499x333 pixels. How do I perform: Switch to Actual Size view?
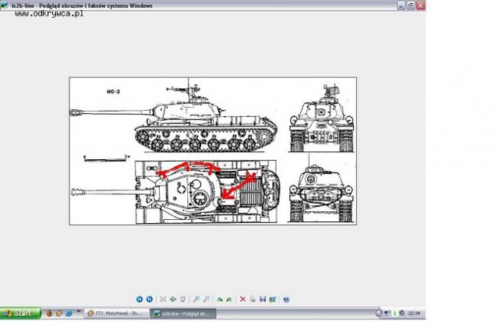tap(172, 299)
